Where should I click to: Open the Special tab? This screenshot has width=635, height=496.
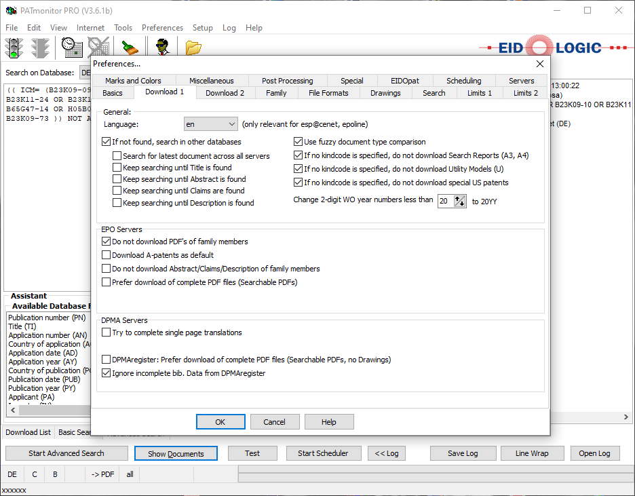352,81
